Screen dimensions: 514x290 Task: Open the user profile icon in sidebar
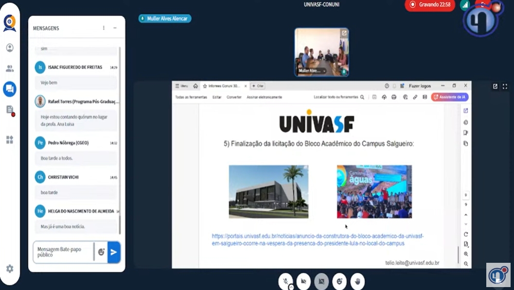pos(10,48)
